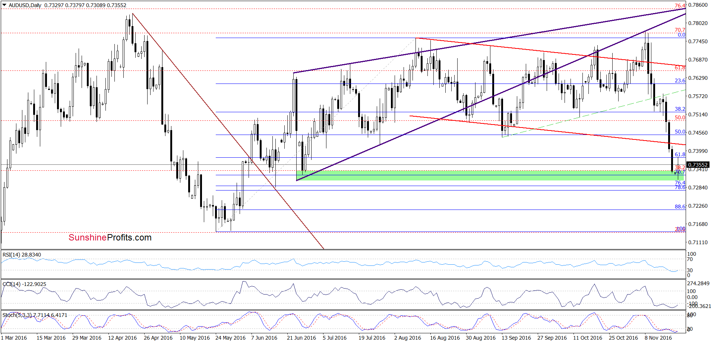Click the 11 Oct 2016 date label
The image size is (711, 343).
coord(588,338)
